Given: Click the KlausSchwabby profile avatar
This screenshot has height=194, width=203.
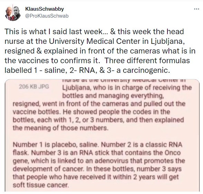Looking at the screenshot, I should tap(13, 13).
